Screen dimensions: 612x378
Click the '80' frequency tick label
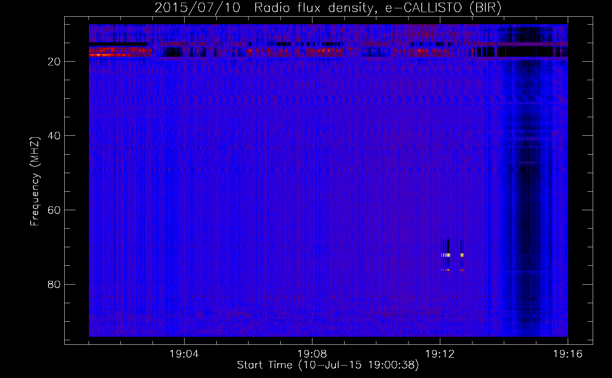[x=54, y=284]
